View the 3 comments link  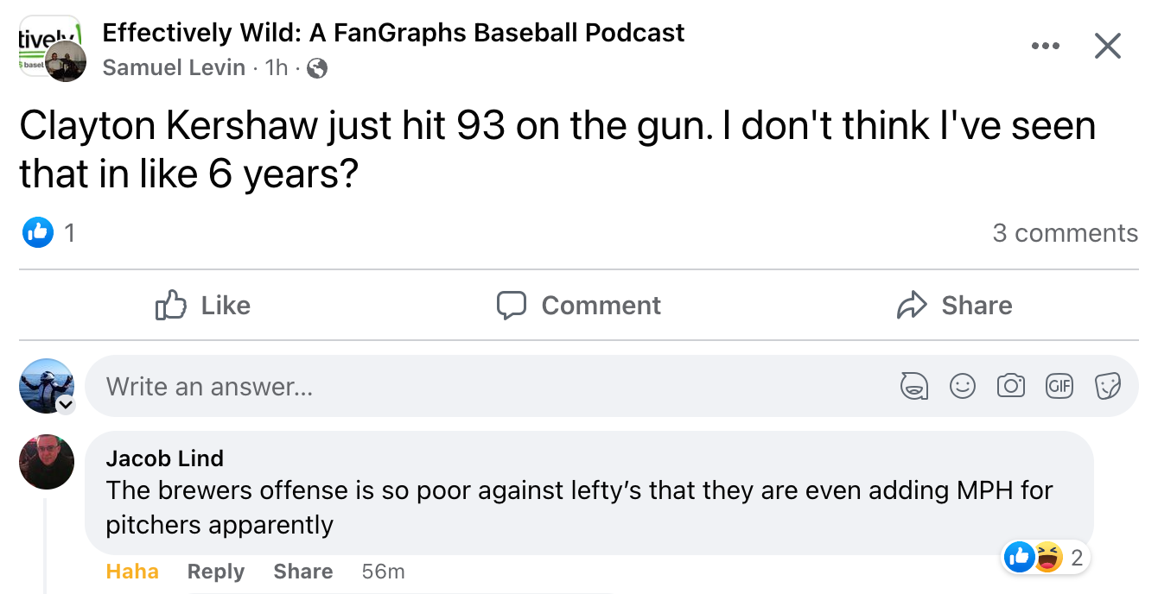[1065, 233]
